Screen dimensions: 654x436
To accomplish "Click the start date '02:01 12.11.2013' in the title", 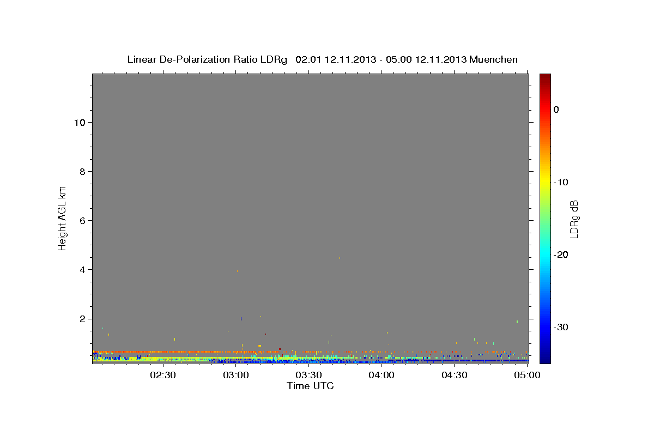I will pos(335,59).
